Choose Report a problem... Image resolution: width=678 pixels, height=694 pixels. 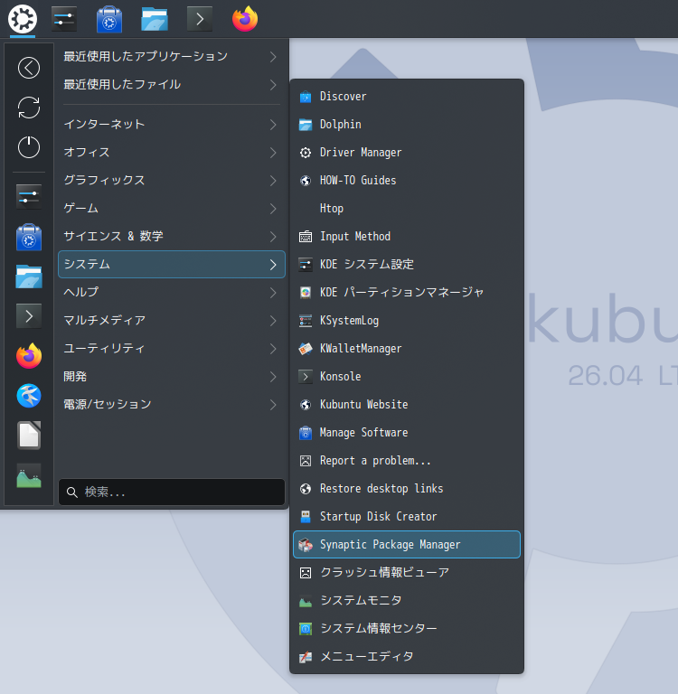coord(407,460)
